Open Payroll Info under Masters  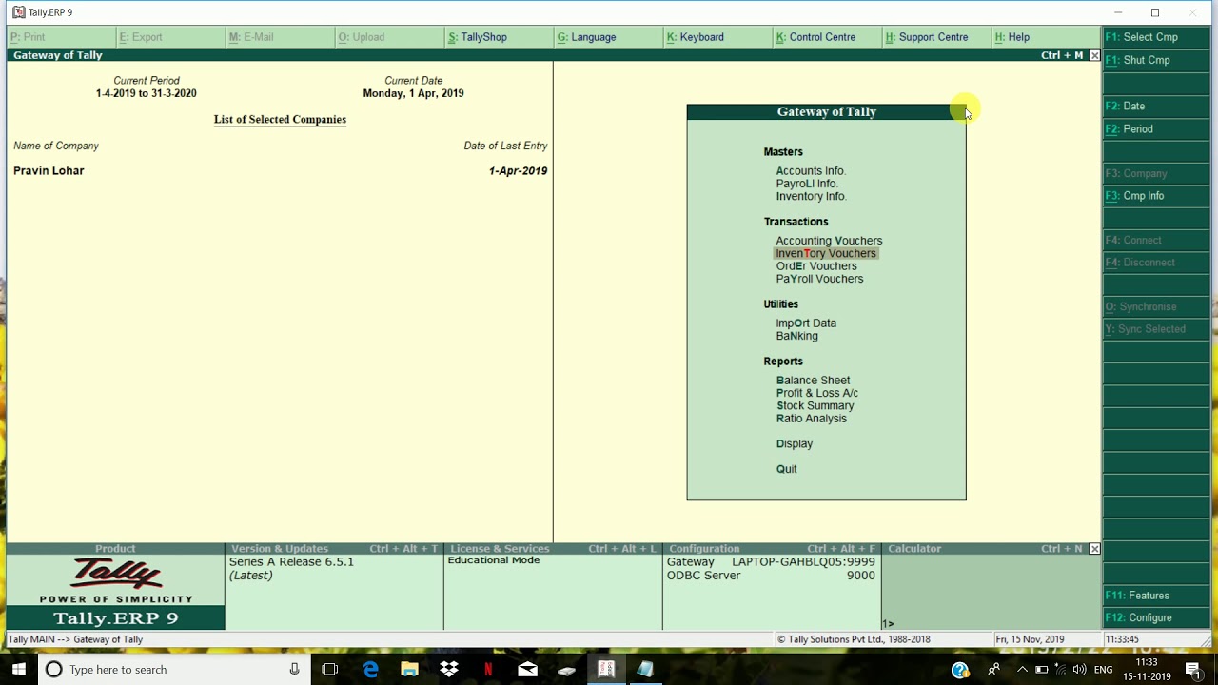tap(807, 184)
